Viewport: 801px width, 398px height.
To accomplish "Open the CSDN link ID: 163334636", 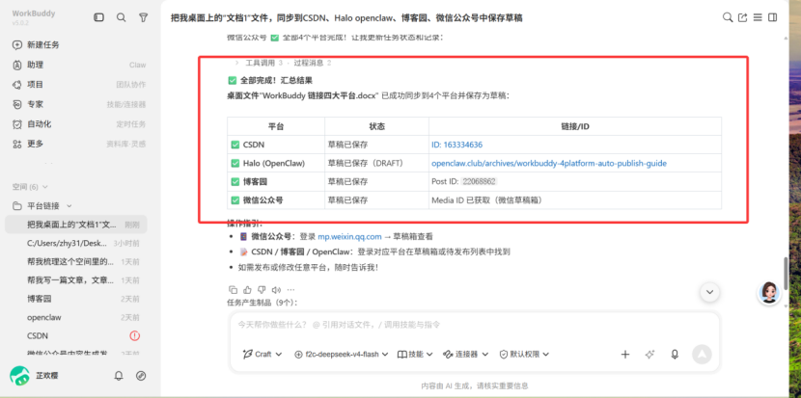I will (456, 145).
